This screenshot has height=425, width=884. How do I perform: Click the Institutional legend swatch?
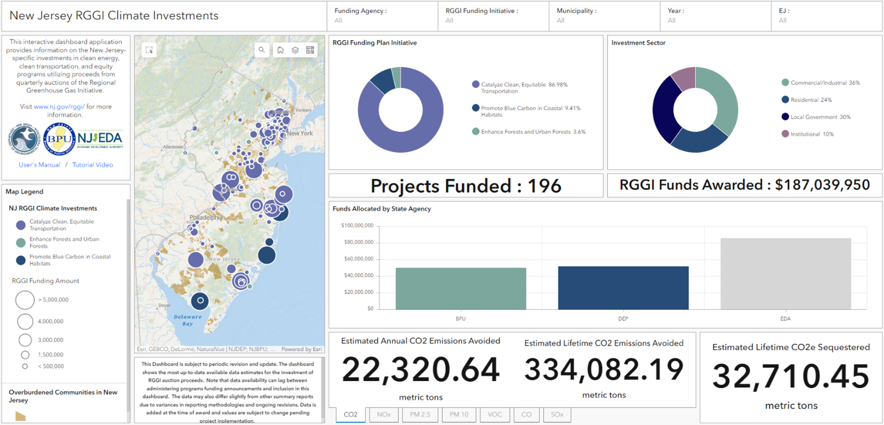coord(785,134)
